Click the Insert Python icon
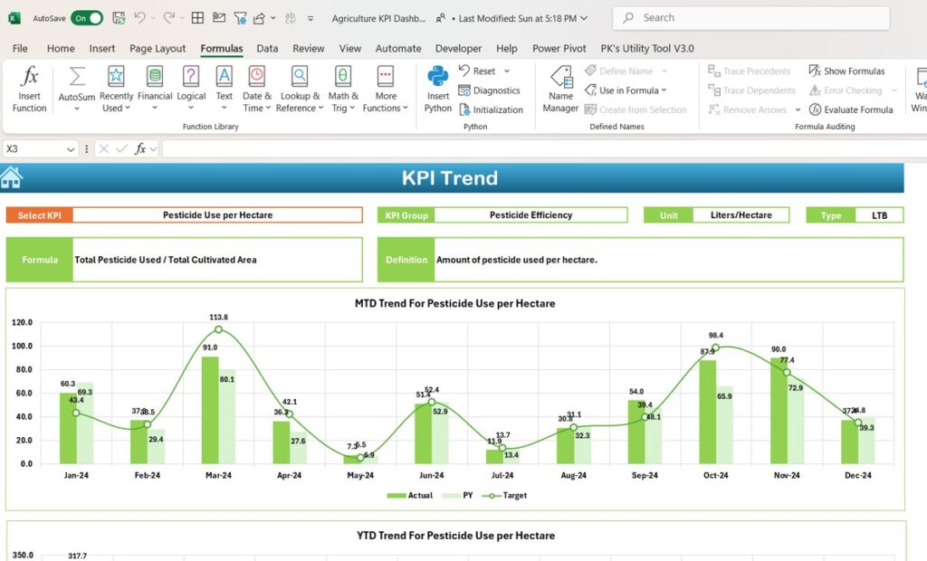The image size is (927, 561). click(437, 77)
